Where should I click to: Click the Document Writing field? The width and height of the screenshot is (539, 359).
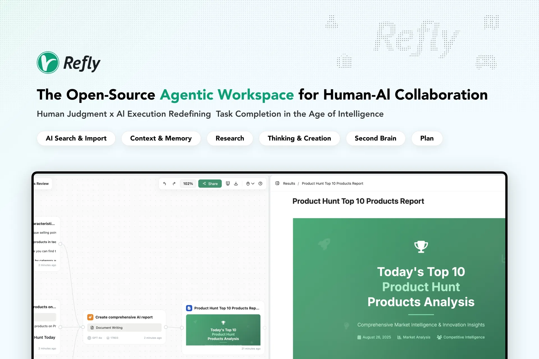pos(124,328)
